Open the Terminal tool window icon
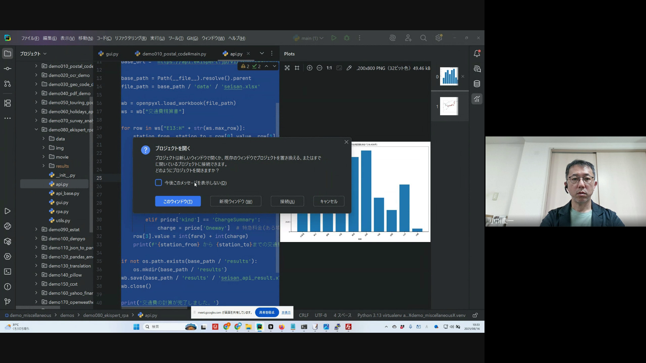The image size is (646, 363). click(7, 272)
